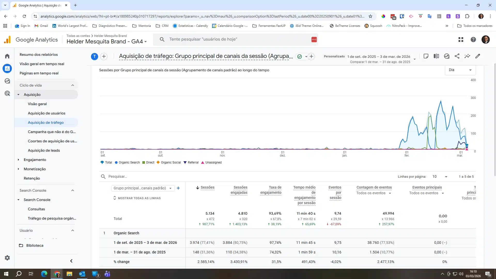Open the Dia granularity dropdown
The image size is (496, 279).
(460, 70)
